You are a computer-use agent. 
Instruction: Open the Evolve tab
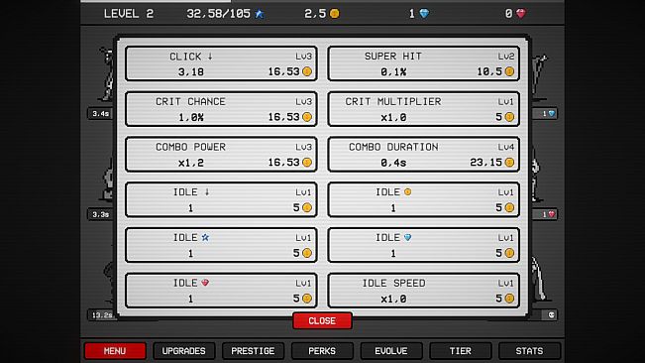391,351
